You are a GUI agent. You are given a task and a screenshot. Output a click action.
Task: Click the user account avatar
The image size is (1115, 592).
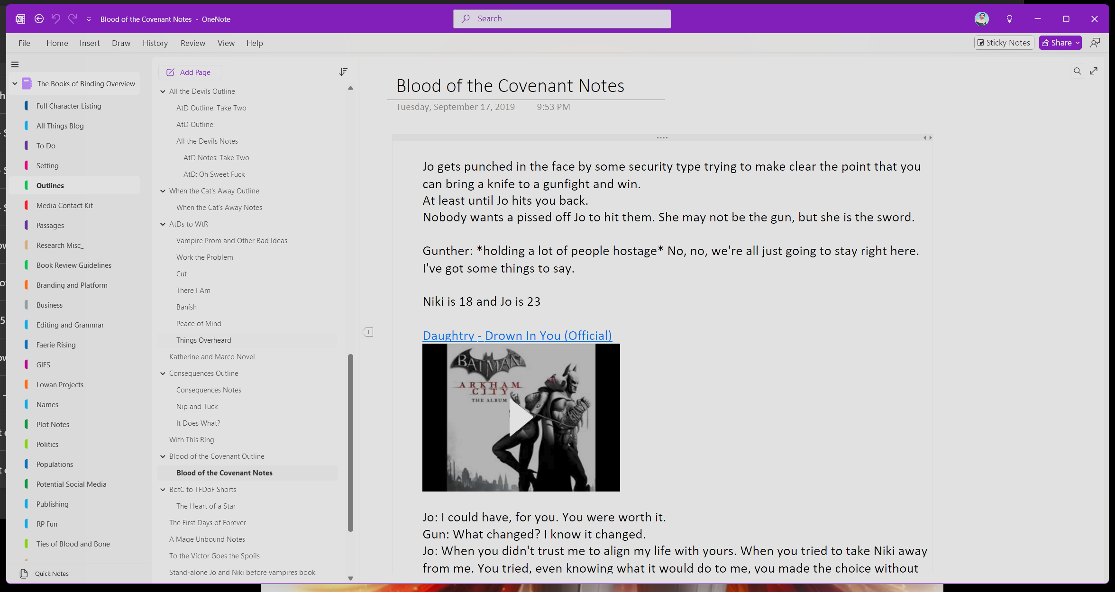[x=981, y=19]
